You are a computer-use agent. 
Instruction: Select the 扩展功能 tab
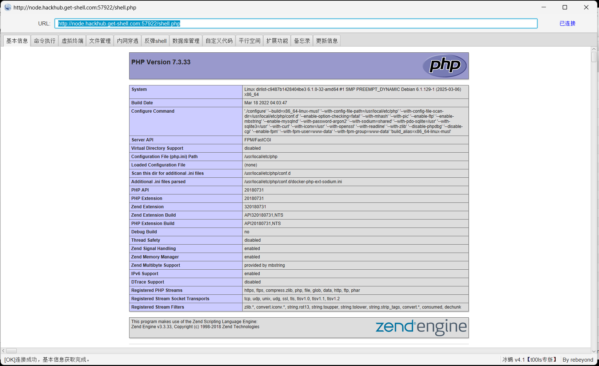point(277,41)
